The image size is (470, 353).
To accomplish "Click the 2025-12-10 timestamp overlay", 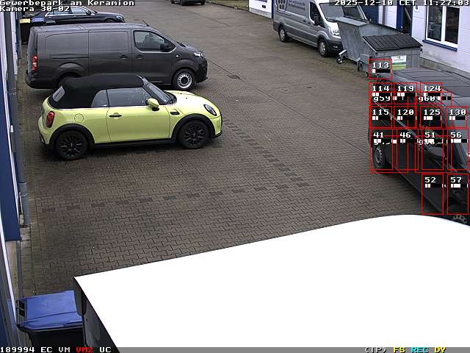I will coord(362,3).
